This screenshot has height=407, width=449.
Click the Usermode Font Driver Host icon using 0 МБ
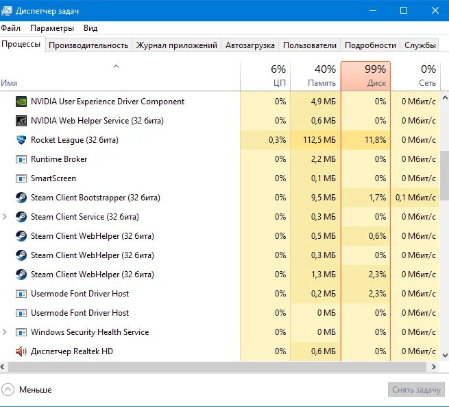click(x=21, y=313)
